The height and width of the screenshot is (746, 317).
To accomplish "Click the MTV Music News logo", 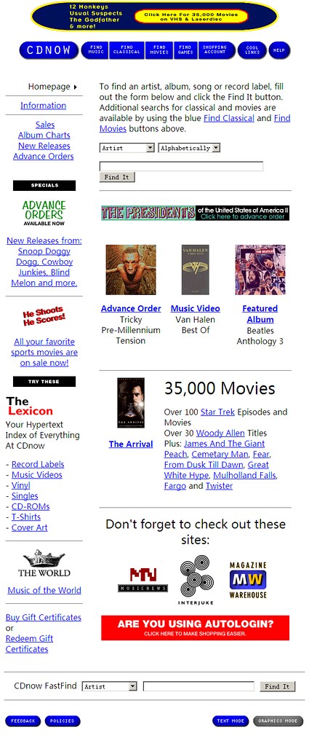I will click(143, 579).
